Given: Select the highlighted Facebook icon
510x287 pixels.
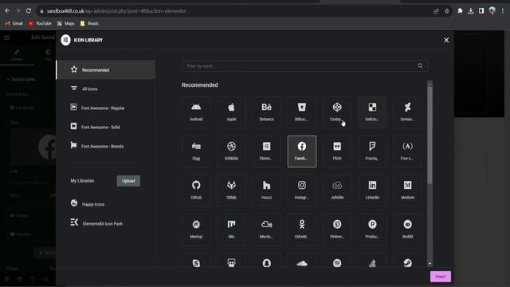Looking at the screenshot, I should coord(302,151).
